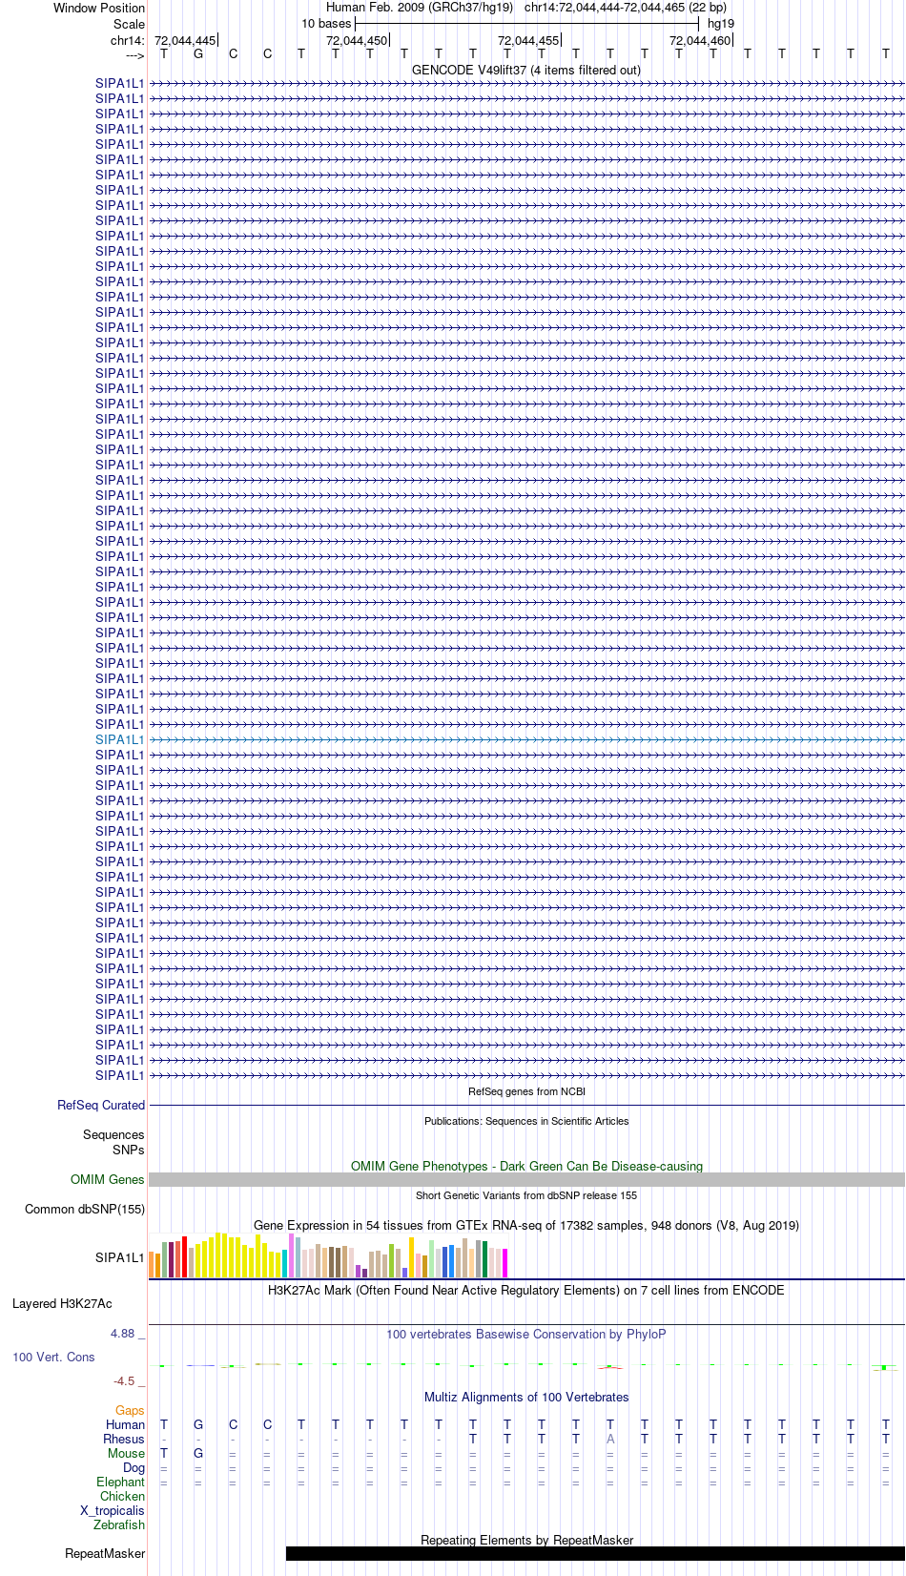Click the chr14: ruler label
This screenshot has width=906, height=1576.
[128, 40]
